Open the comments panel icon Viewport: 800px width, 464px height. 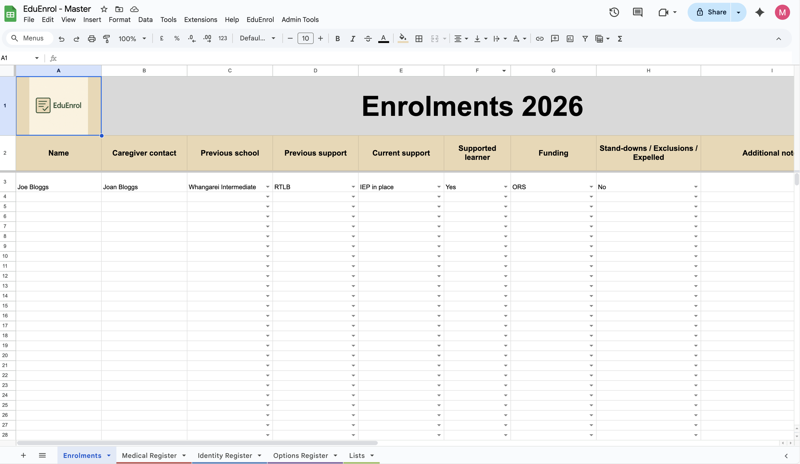(637, 12)
